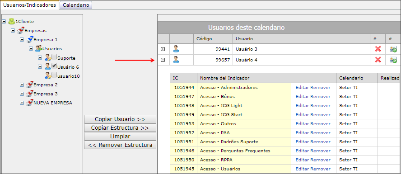The width and height of the screenshot is (401, 174).
Task: Remove Usuário 4 with red X
Action: (x=378, y=60)
